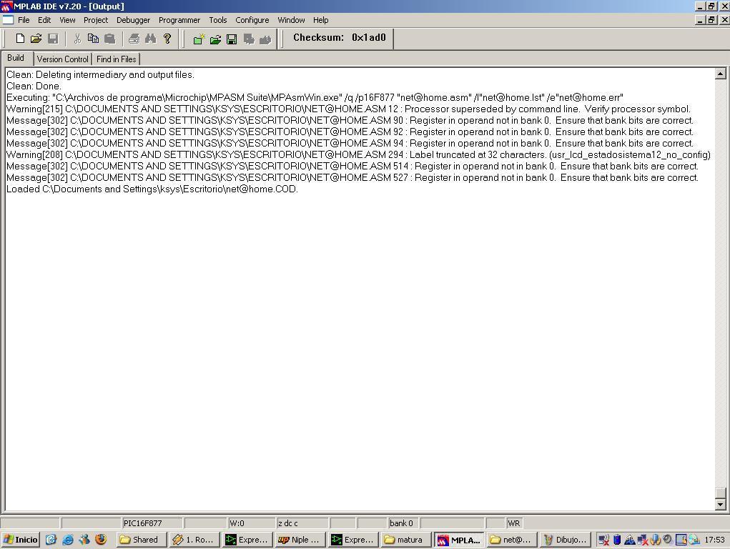Open Help with the question mark icon
This screenshot has width=730, height=549.
(x=167, y=39)
